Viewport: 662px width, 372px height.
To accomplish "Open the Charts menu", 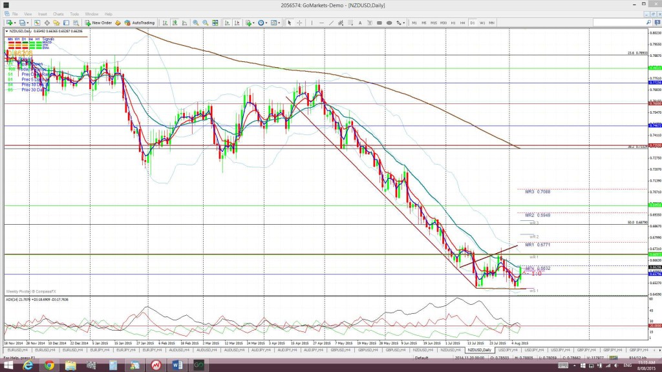I will tap(58, 14).
